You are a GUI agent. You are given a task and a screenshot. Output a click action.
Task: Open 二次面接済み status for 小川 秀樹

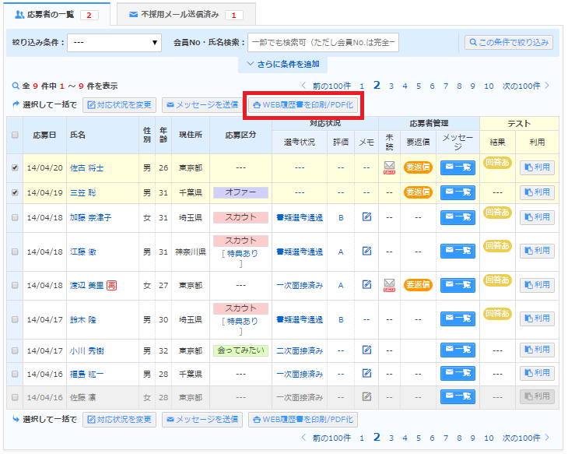(300, 350)
